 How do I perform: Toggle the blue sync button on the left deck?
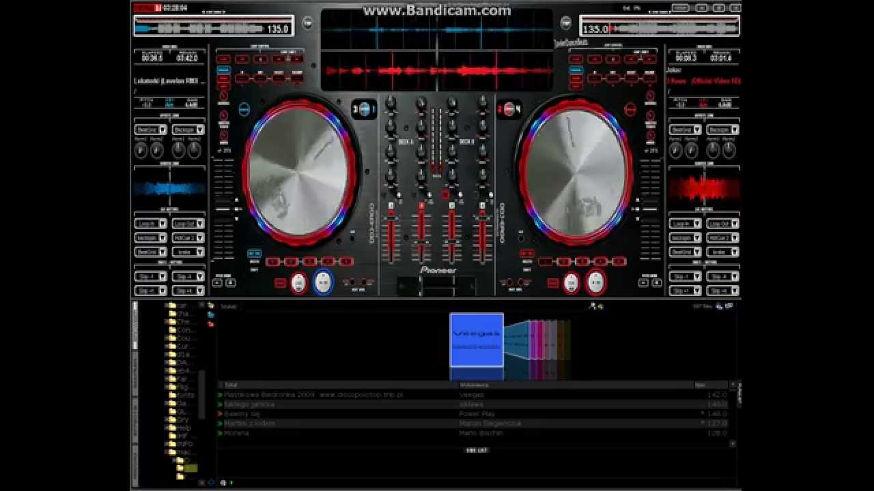pyautogui.click(x=254, y=253)
